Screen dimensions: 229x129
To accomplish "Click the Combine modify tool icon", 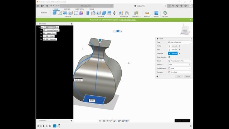I will [104, 13].
